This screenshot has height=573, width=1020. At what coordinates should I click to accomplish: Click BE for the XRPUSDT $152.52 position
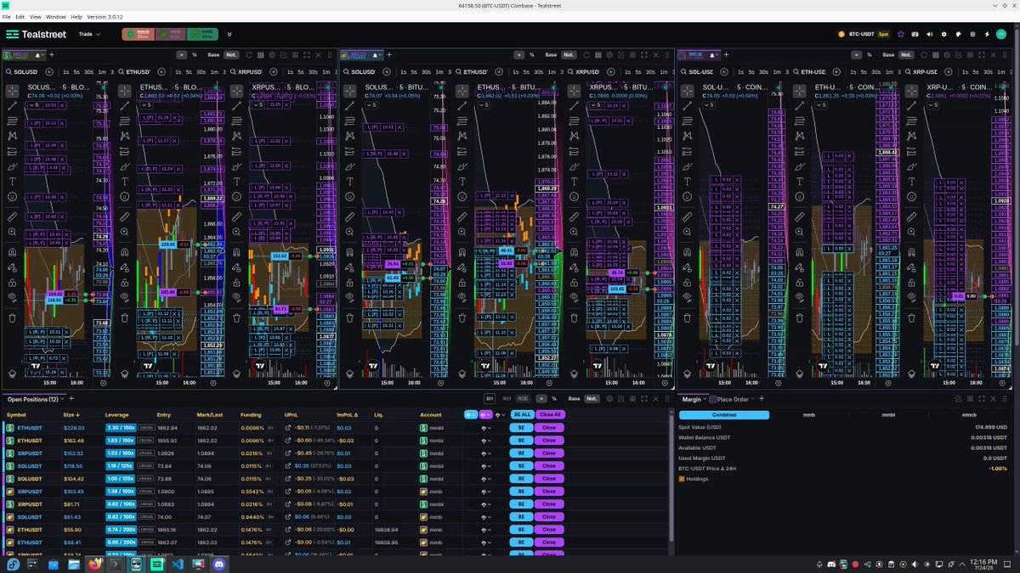[x=522, y=452]
